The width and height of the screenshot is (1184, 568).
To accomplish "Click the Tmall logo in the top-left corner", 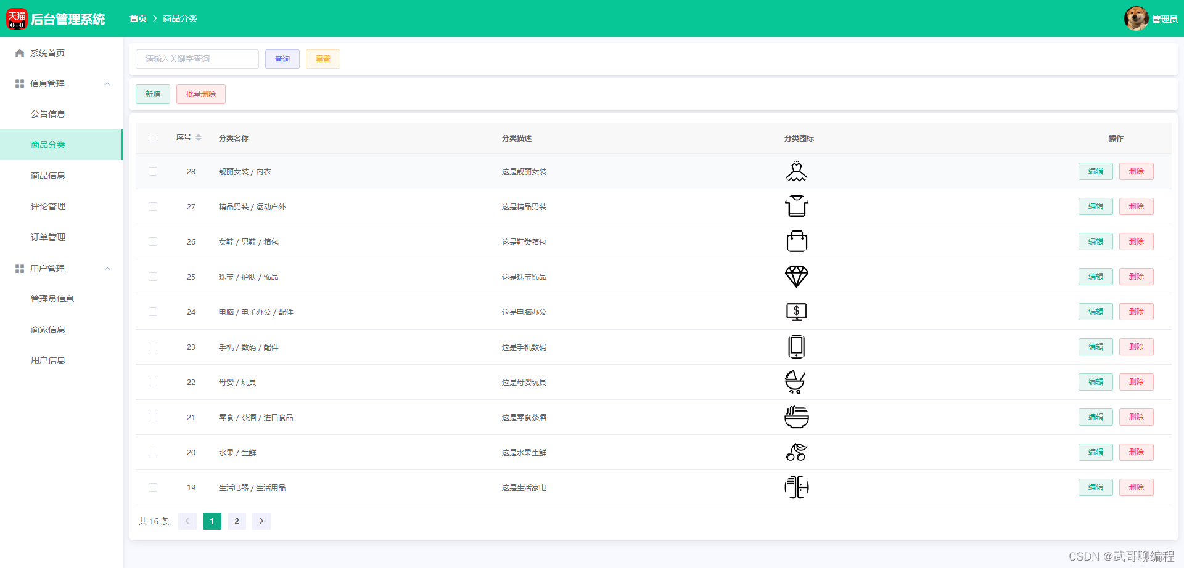I will [x=17, y=18].
